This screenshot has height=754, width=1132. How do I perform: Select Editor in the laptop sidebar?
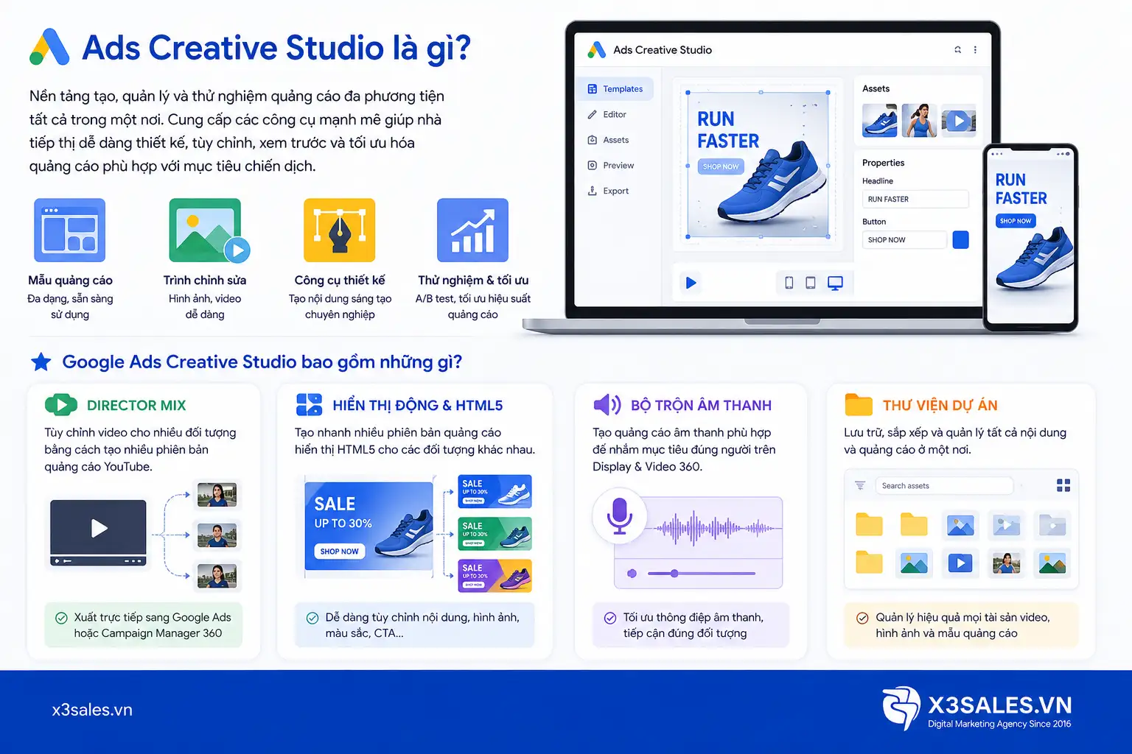[607, 115]
